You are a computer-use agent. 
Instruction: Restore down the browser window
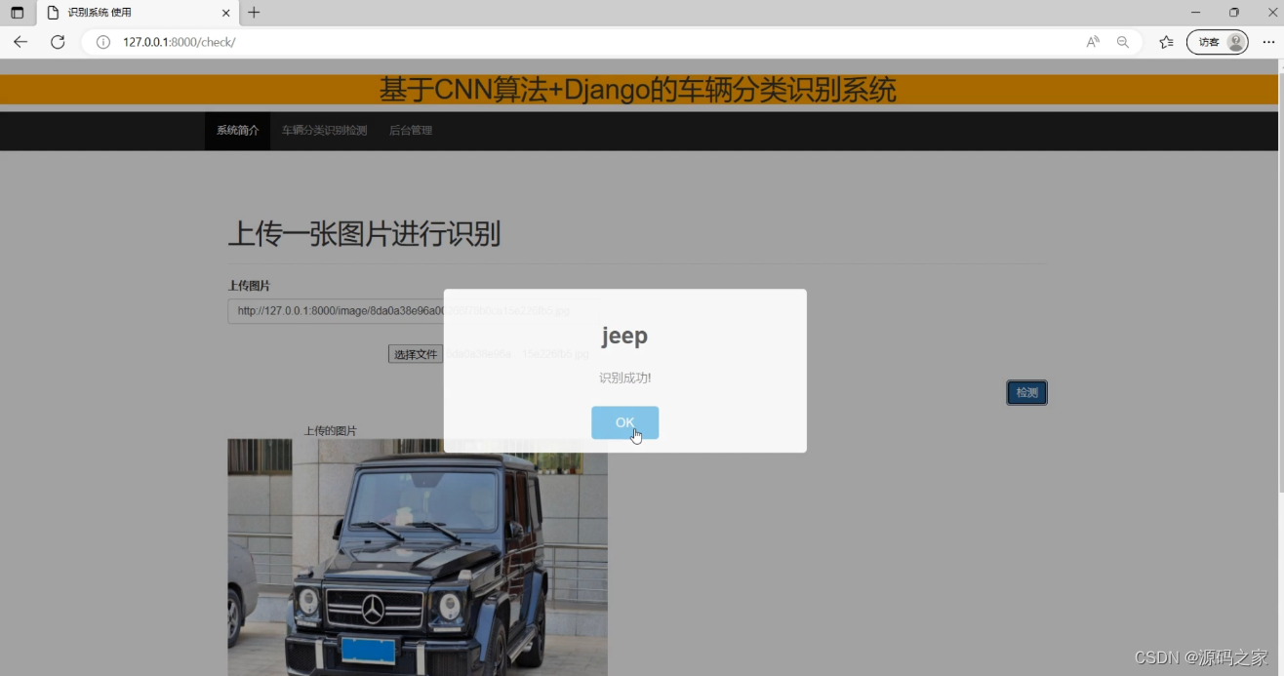pos(1233,13)
